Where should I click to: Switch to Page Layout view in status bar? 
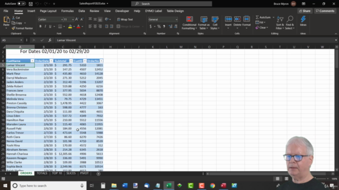287,179
